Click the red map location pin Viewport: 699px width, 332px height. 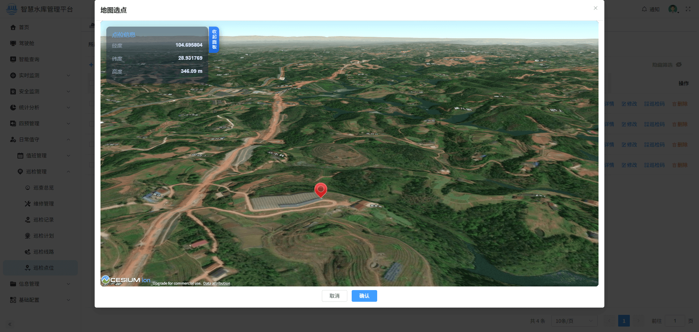point(321,190)
